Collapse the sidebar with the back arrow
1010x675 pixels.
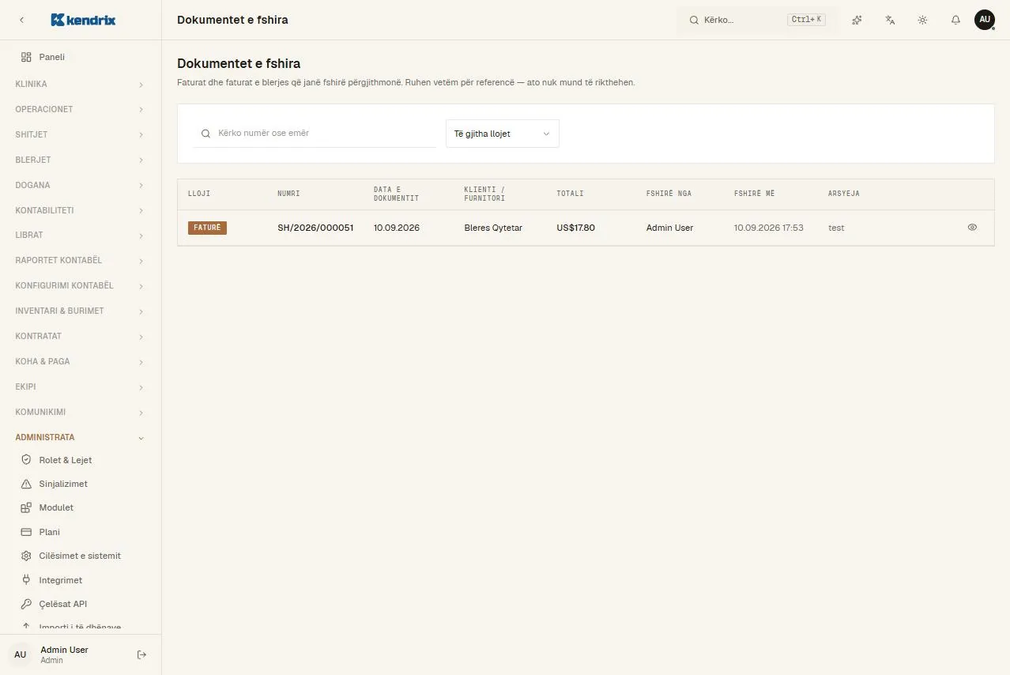pyautogui.click(x=21, y=20)
